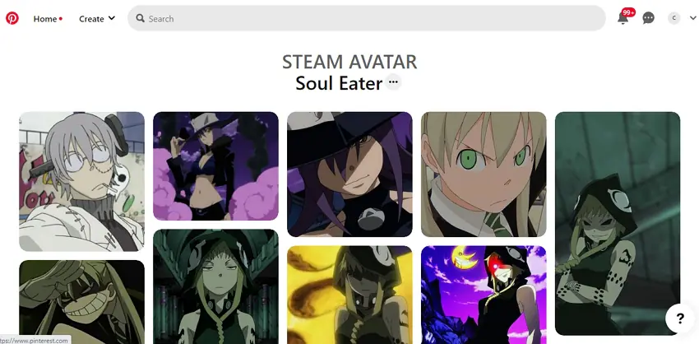Open the tall hooded girl green pin

[x=618, y=224]
